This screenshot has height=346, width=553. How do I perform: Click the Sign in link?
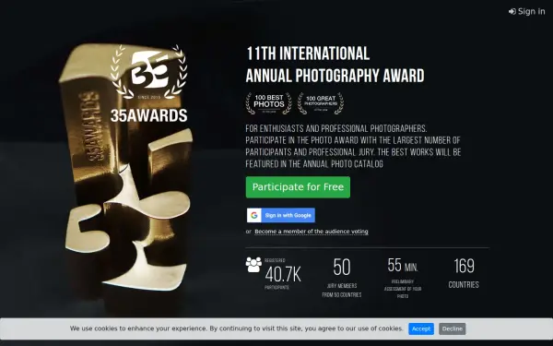click(527, 11)
